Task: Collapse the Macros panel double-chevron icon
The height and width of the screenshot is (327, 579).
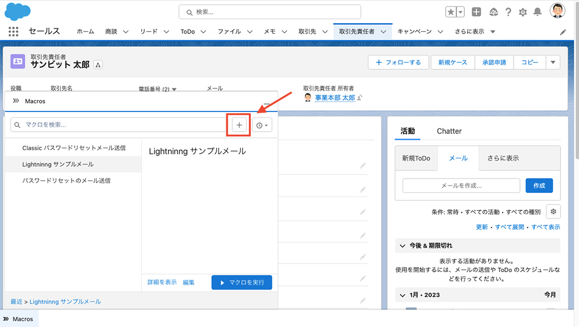Action: tap(16, 101)
